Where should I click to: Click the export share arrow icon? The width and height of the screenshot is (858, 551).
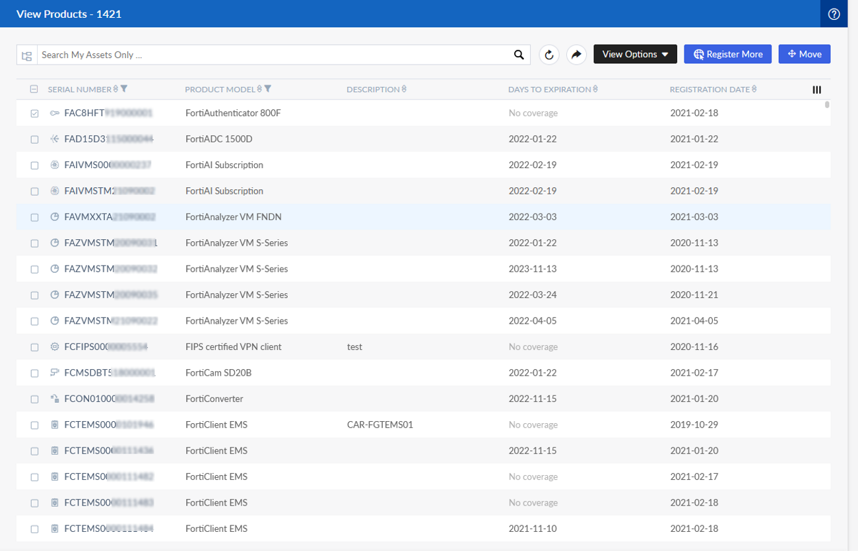click(x=576, y=55)
